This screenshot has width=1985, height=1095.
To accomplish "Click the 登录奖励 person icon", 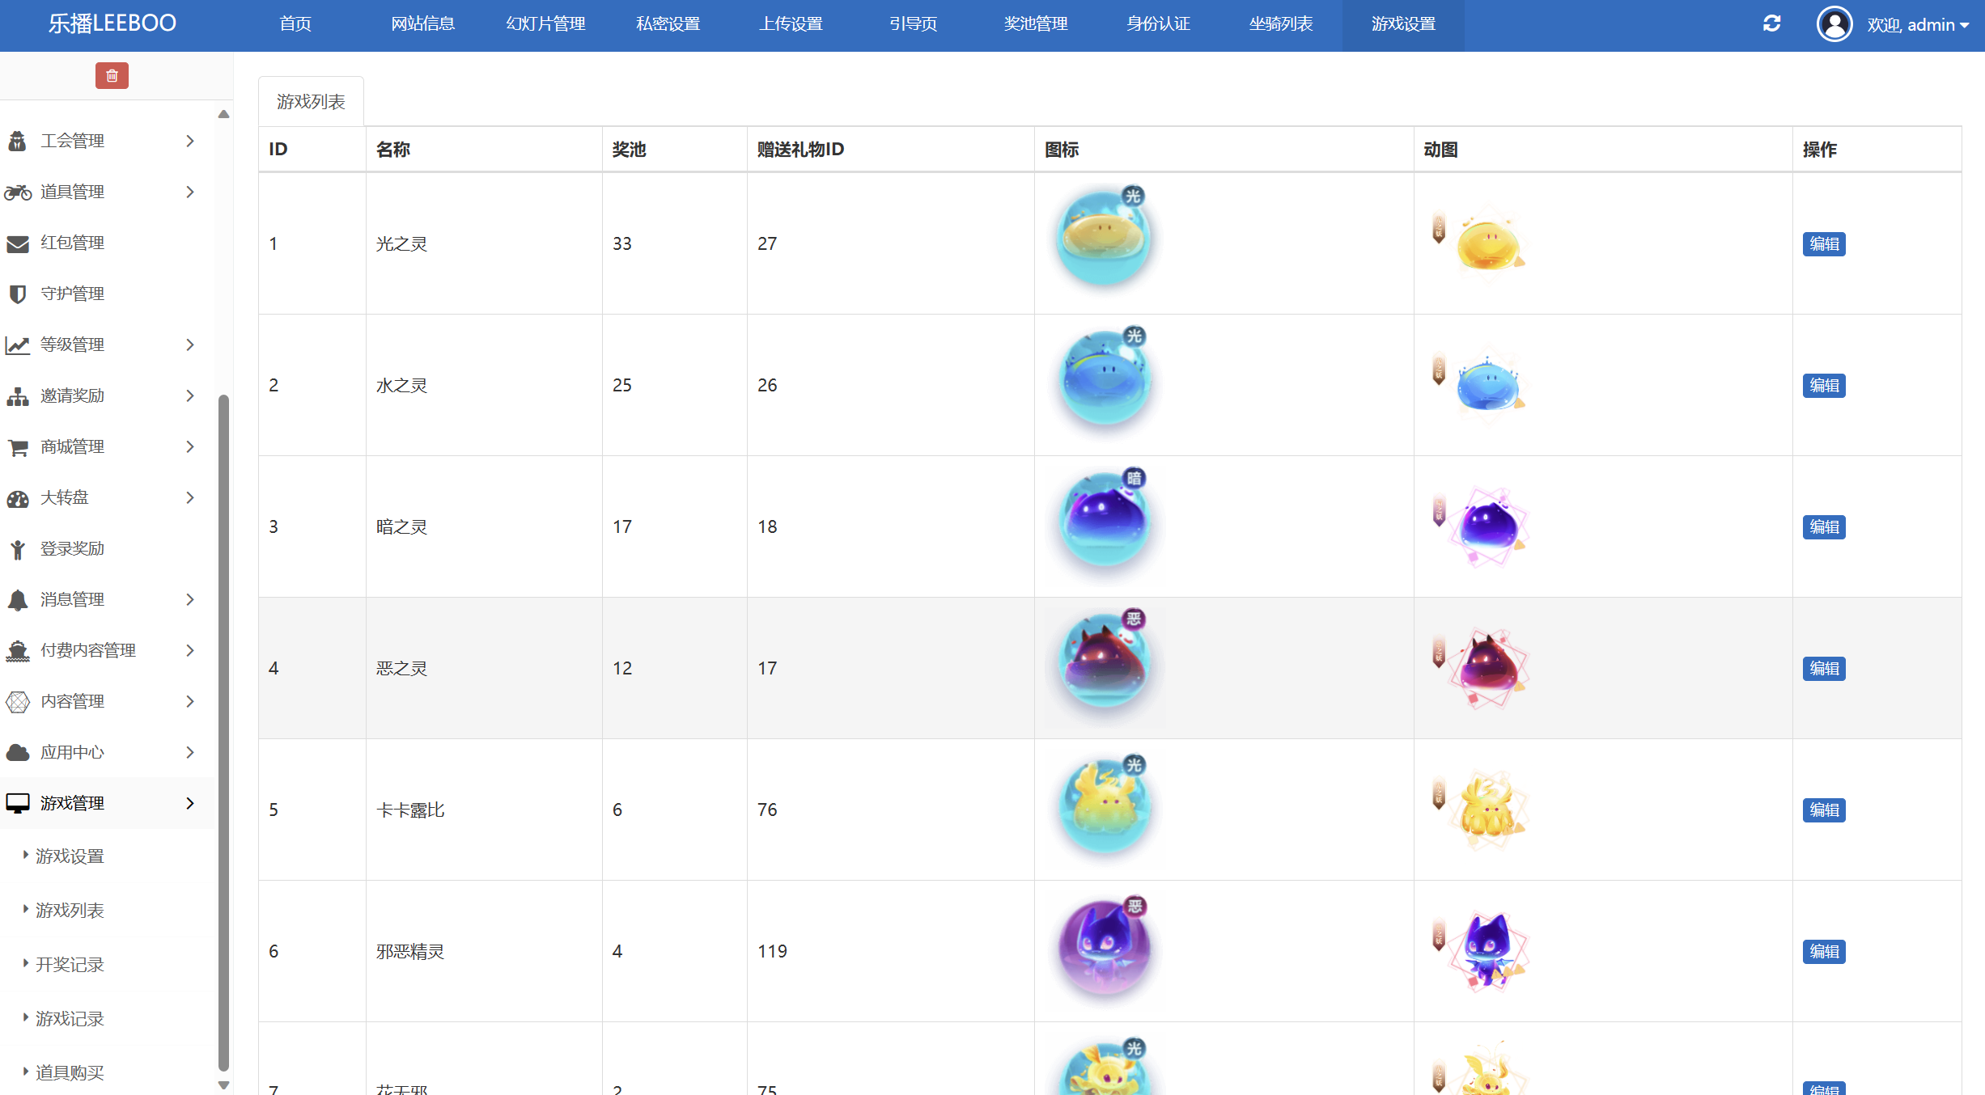I will [x=18, y=549].
